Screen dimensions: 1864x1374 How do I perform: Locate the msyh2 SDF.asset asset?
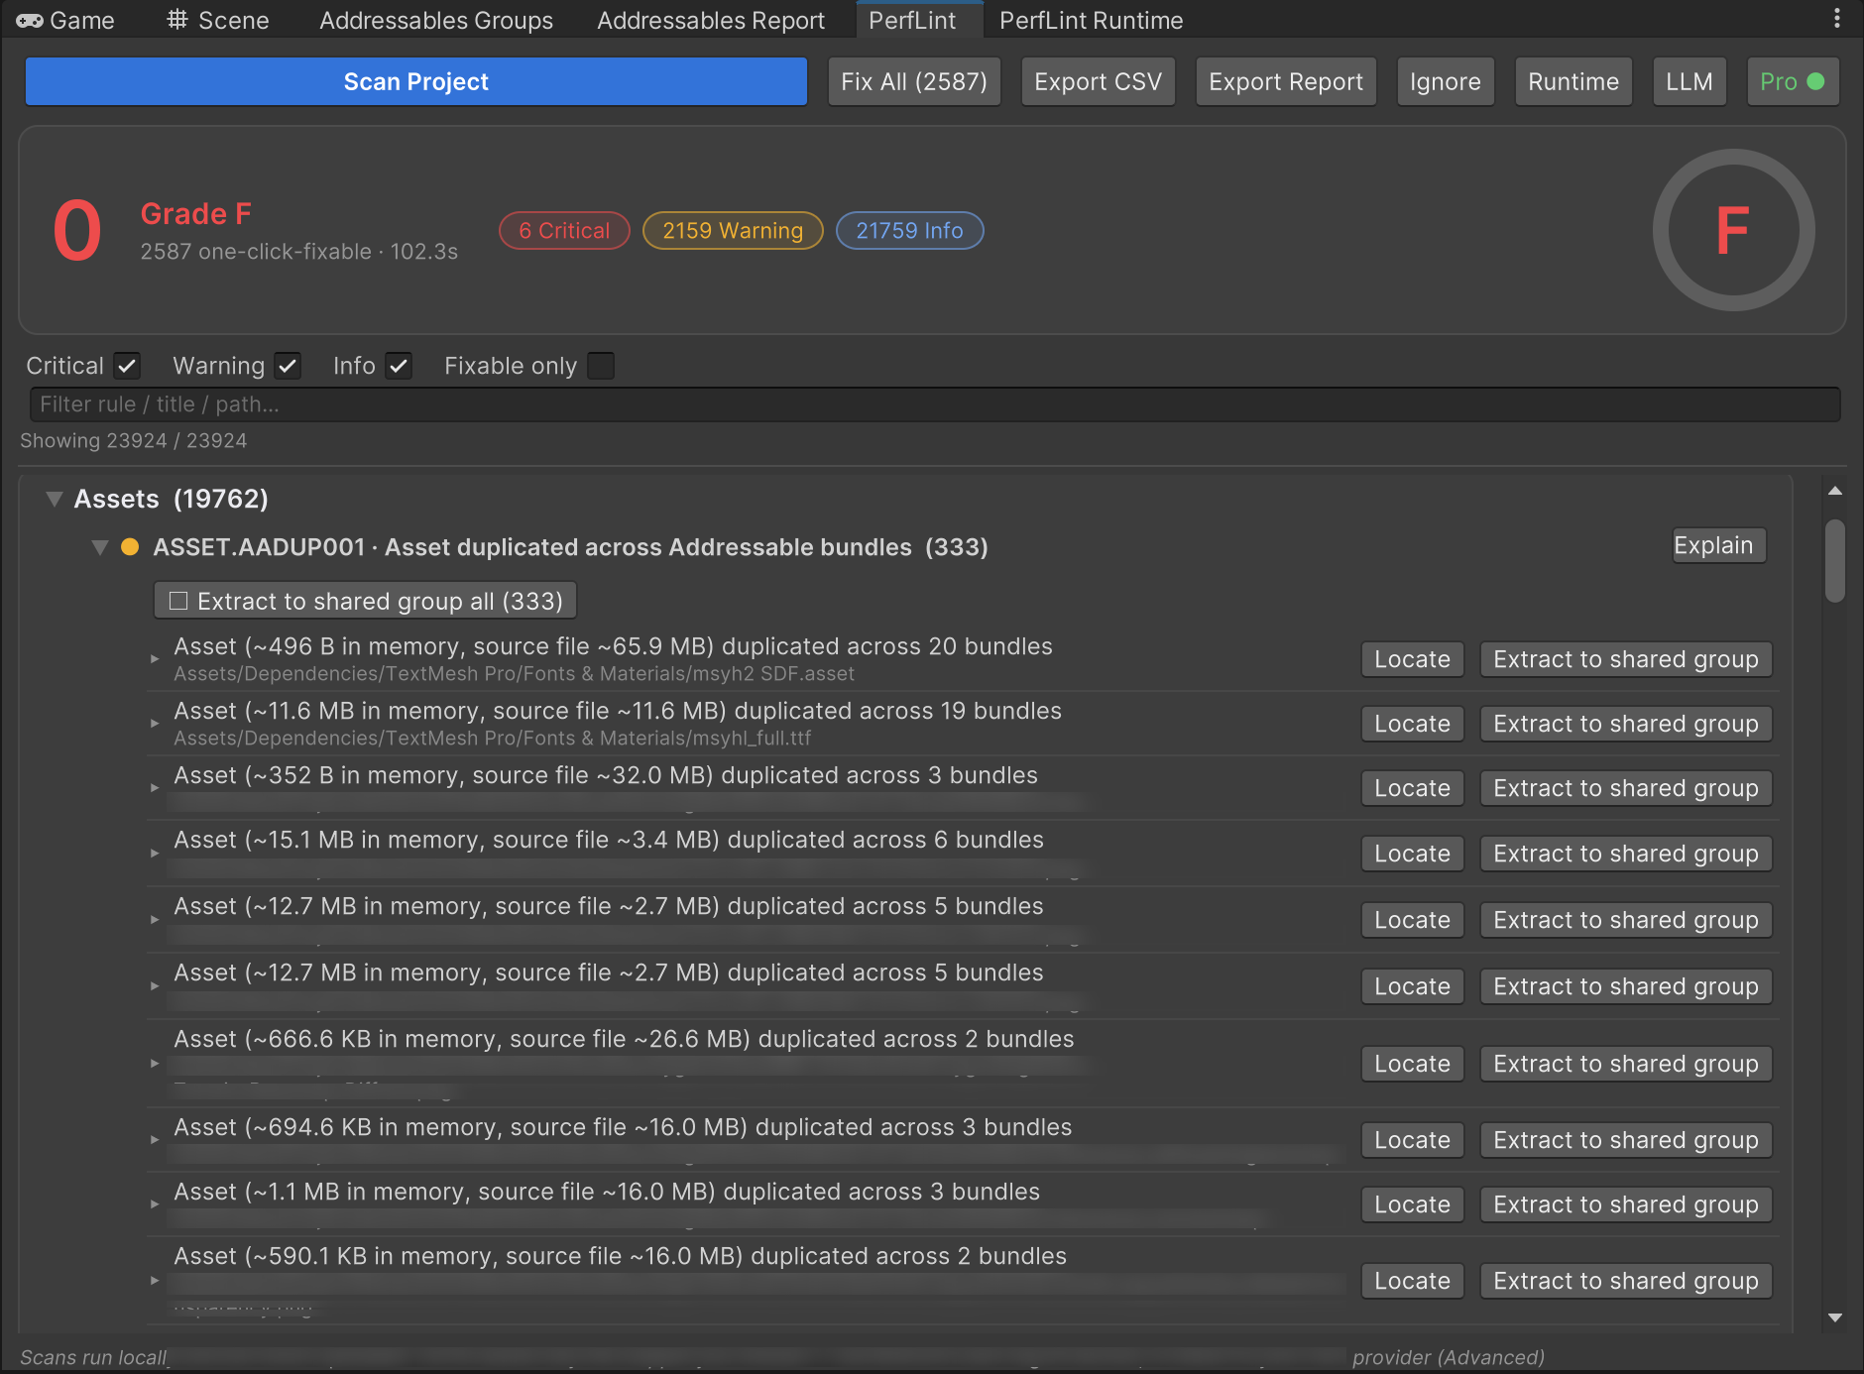1412,659
